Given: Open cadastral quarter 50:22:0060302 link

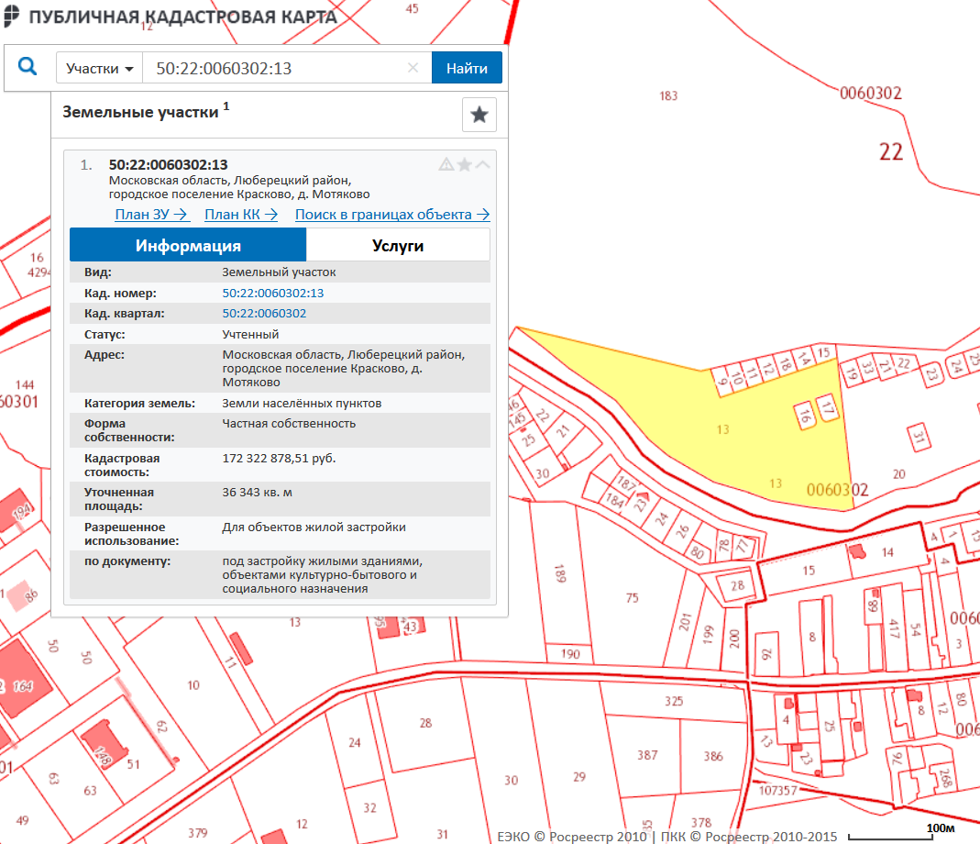Looking at the screenshot, I should (264, 314).
